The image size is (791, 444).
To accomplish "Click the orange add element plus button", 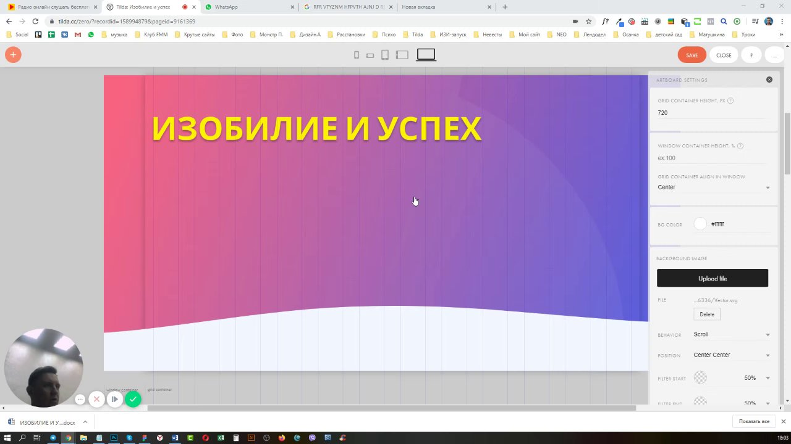I will click(13, 55).
